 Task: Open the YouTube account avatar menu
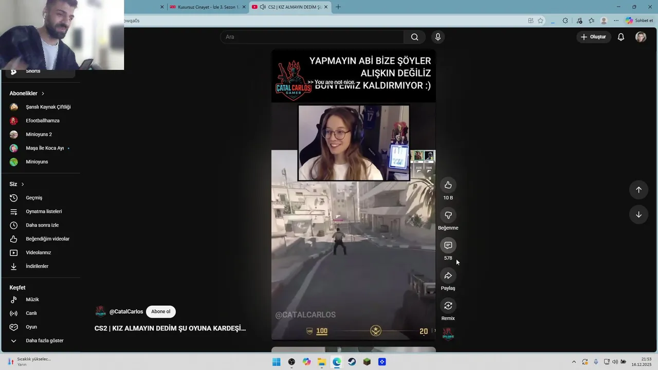click(641, 37)
